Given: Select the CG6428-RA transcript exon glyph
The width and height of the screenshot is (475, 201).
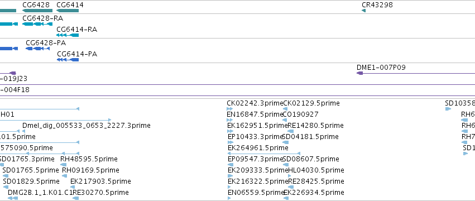Looking at the screenshot, I should pyautogui.click(x=37, y=24).
